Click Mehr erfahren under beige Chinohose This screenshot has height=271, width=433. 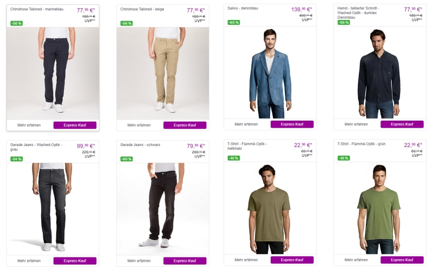coord(139,125)
